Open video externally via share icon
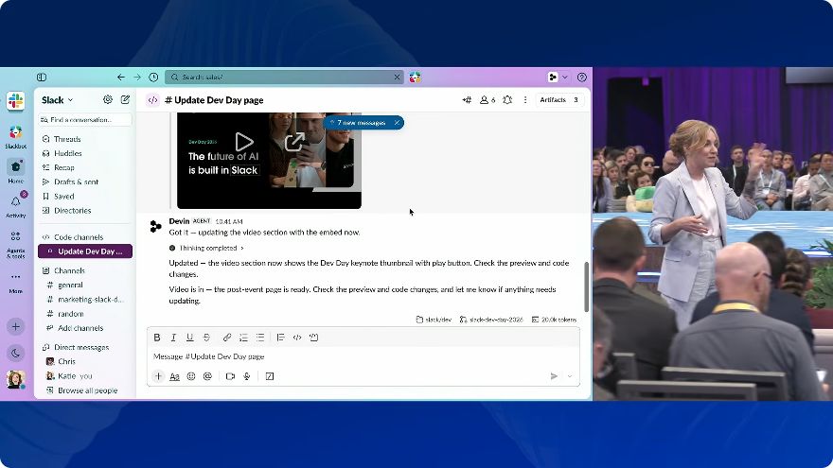The height and width of the screenshot is (468, 833). click(x=294, y=142)
